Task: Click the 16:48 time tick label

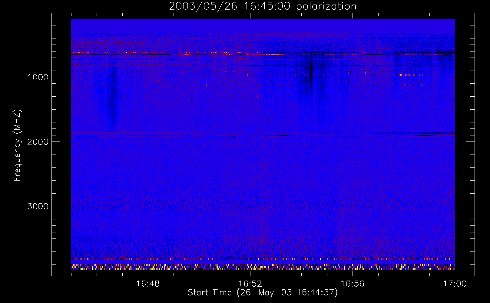Action: (x=148, y=284)
